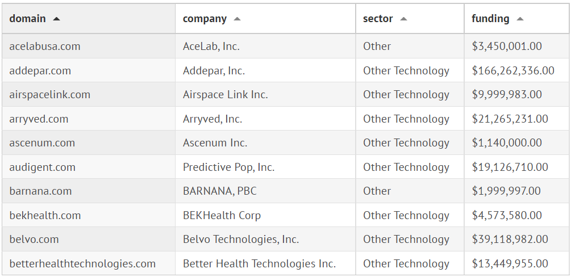Click the company column sort arrow
571x277 pixels.
[237, 19]
